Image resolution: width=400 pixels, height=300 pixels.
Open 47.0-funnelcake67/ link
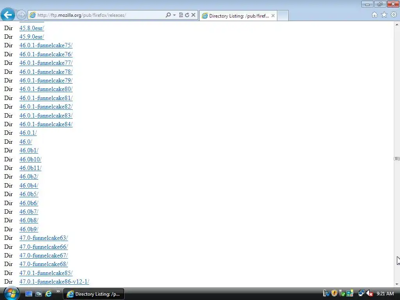[x=44, y=256]
